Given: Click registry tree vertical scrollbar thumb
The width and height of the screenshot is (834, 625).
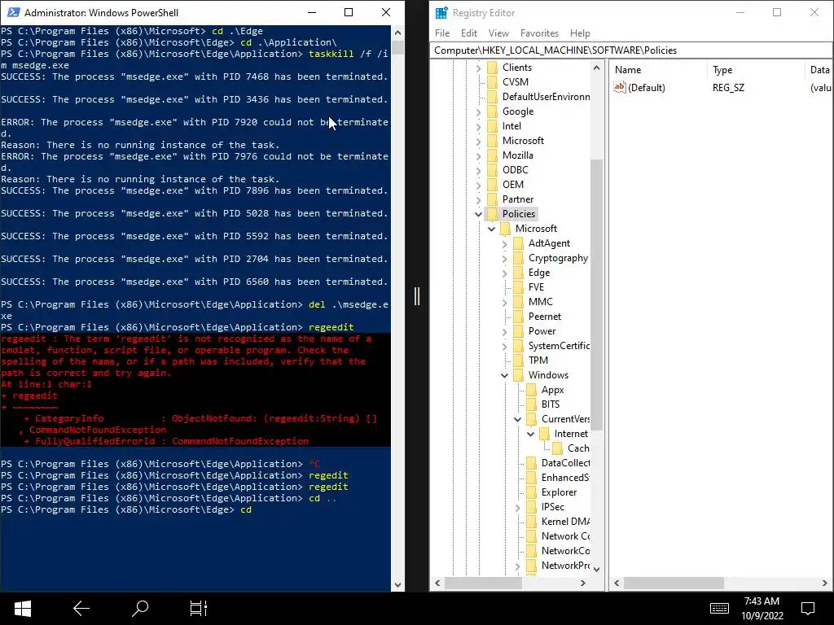Looking at the screenshot, I should coord(596,295).
